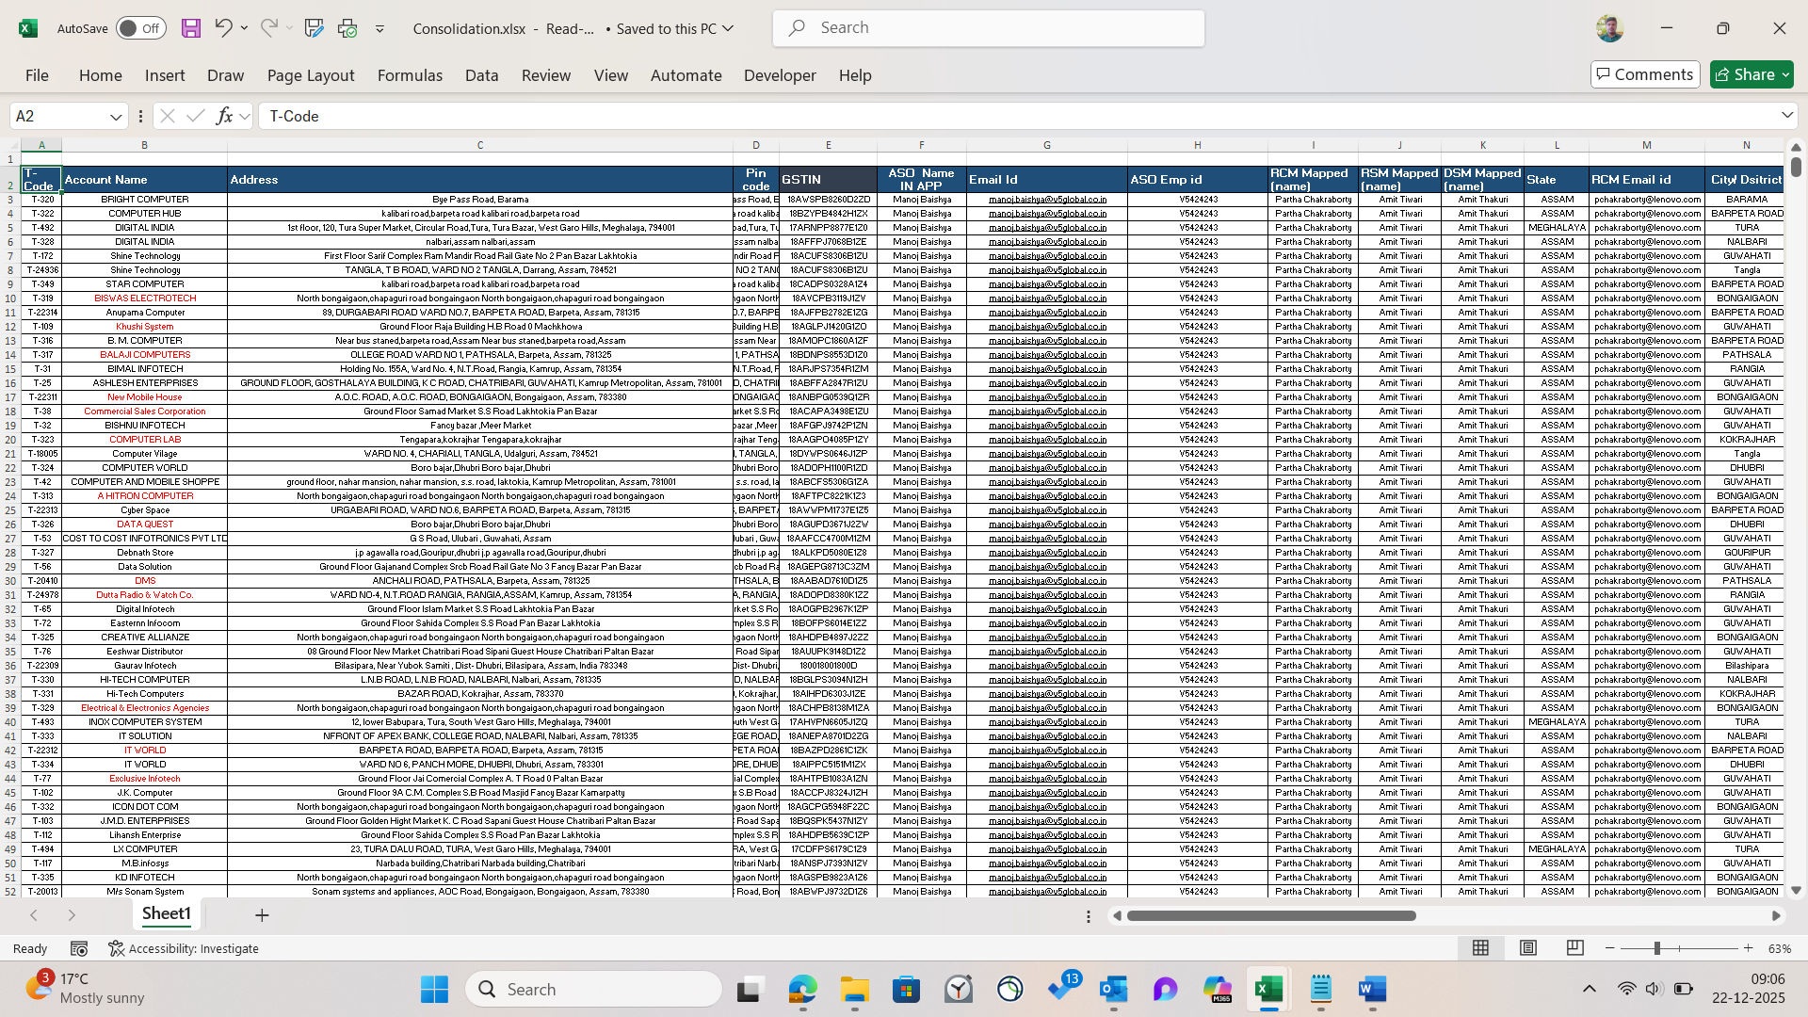Open the Customize Quick Access Toolbar dropdown

(x=379, y=29)
